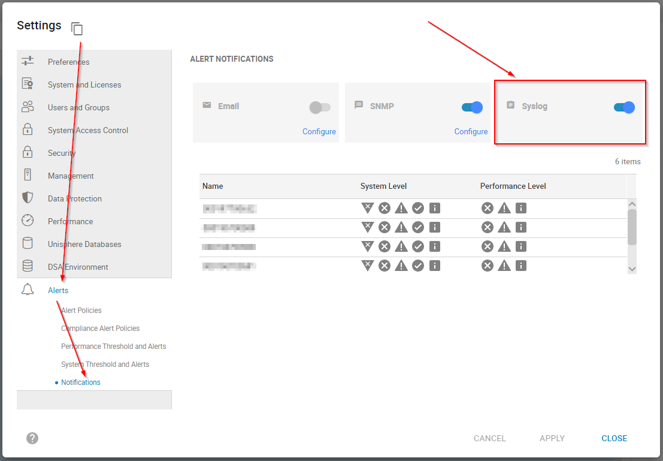Click the copy icon beside Settings title
This screenshot has height=461, width=663.
(77, 28)
